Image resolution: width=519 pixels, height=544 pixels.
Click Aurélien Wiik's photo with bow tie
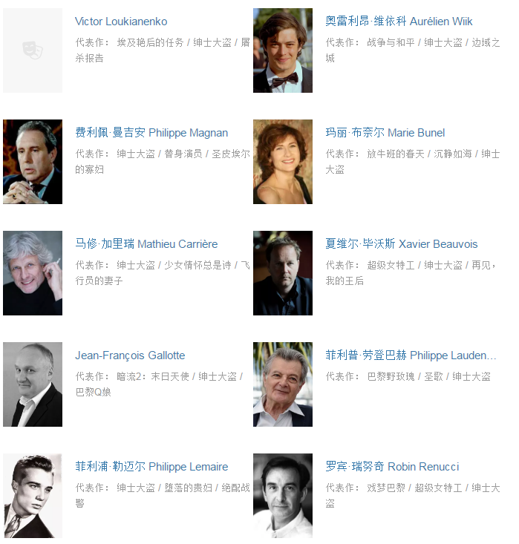coord(283,50)
